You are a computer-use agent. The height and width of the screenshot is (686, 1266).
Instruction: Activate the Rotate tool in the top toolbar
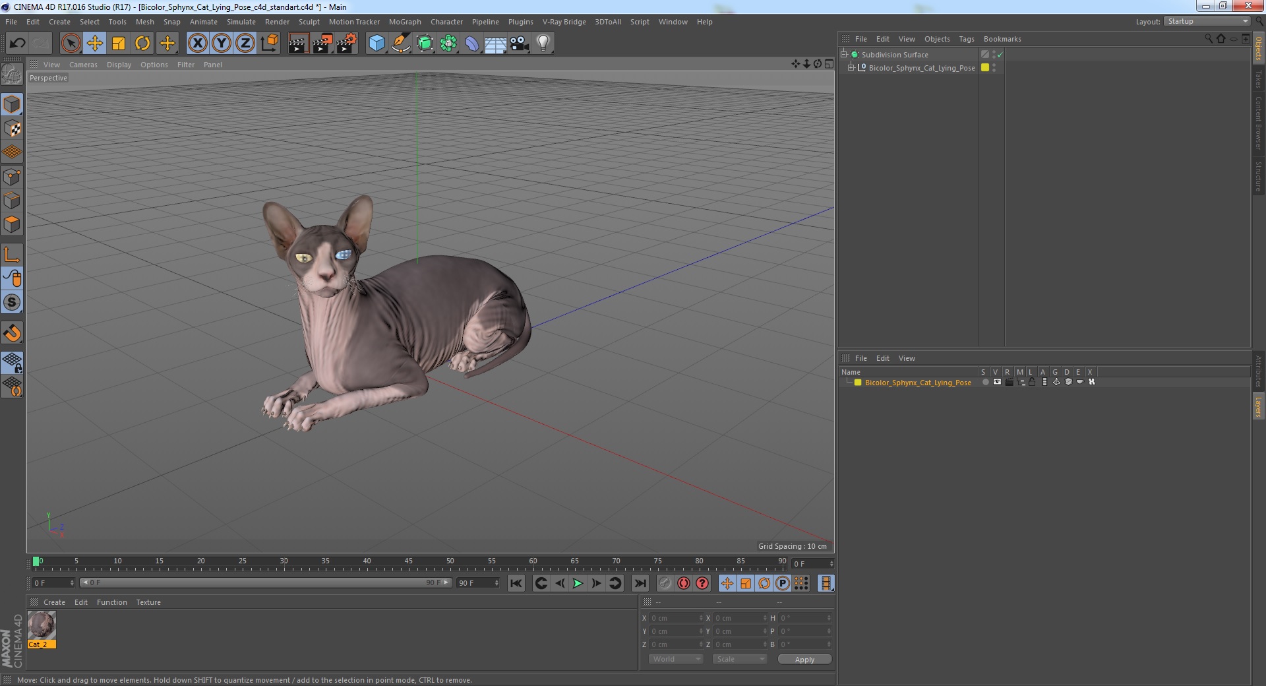[x=142, y=44]
